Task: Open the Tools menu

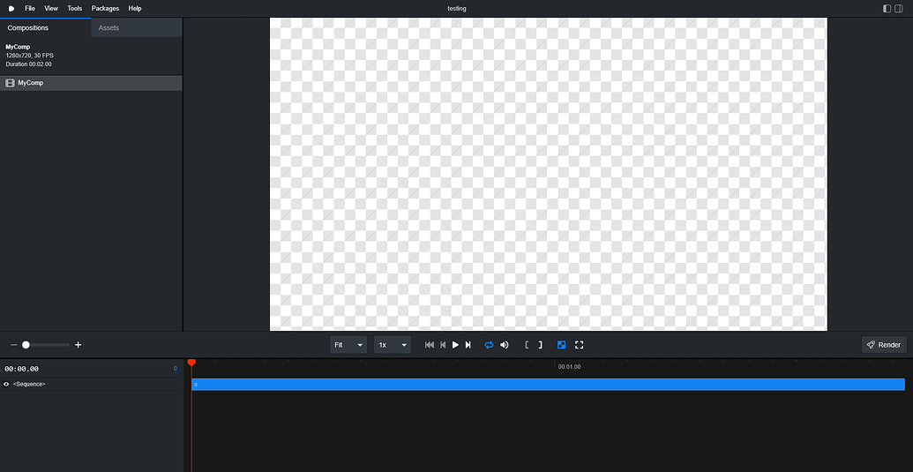Action: coord(74,9)
